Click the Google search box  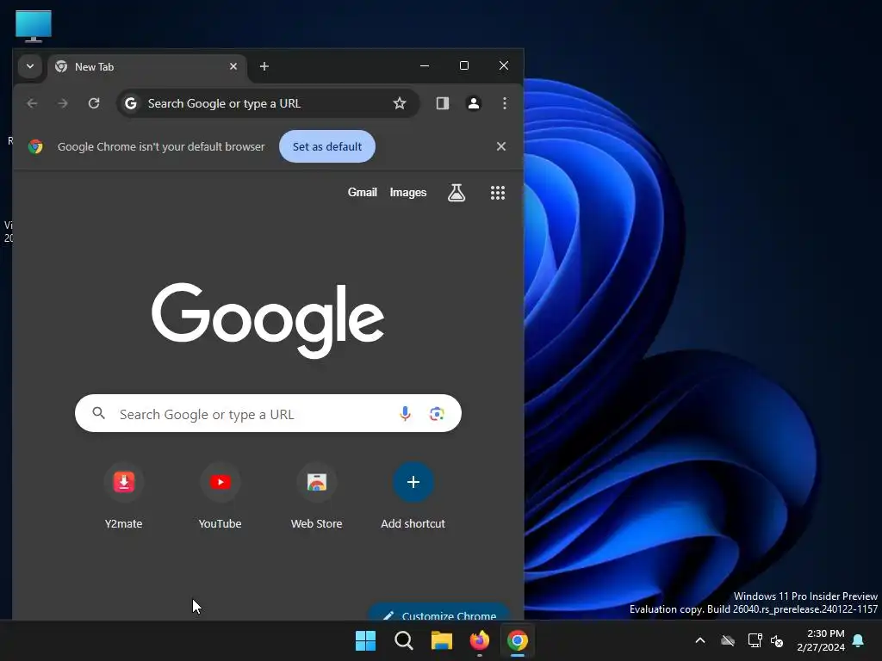(269, 414)
